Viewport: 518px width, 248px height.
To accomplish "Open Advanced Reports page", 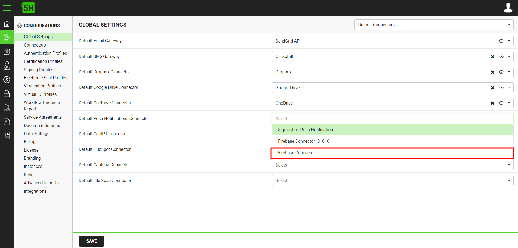I will [x=41, y=183].
